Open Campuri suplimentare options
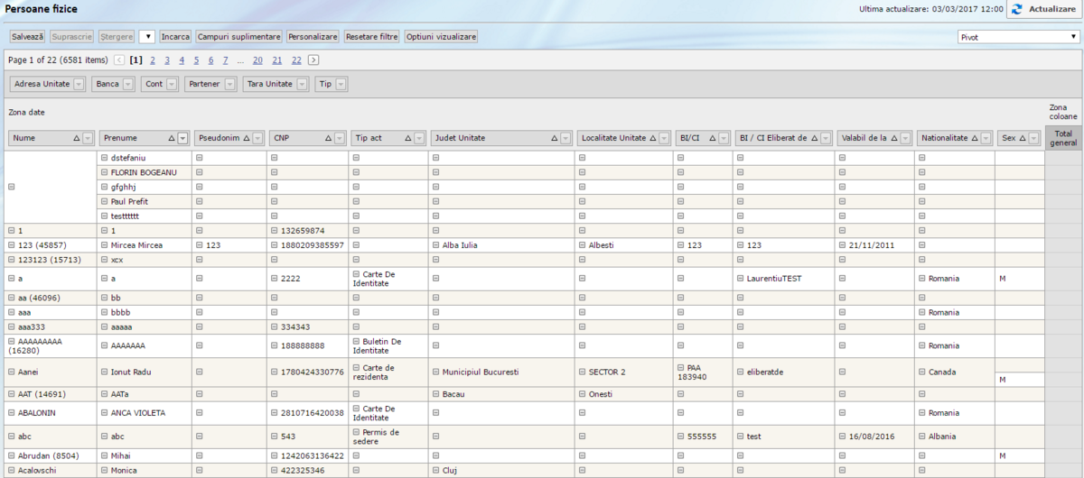Screen dimensions: 1084x478 pos(238,37)
